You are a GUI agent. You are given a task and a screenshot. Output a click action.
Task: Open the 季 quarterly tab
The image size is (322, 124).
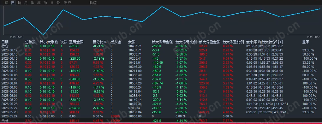point(33,3)
